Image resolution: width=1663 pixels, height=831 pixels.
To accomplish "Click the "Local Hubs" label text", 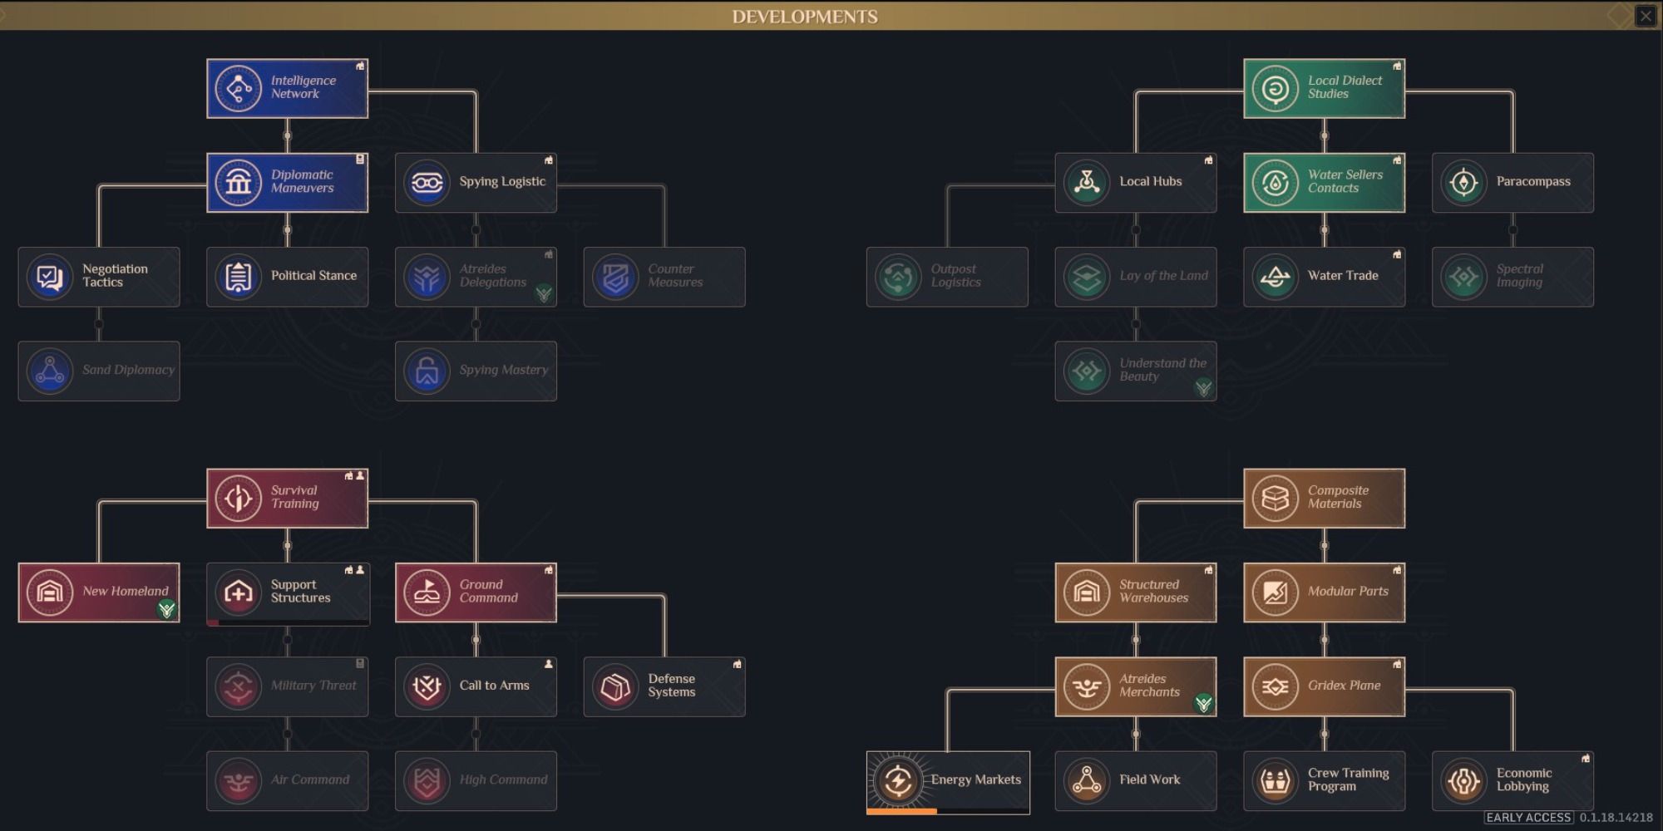I will pyautogui.click(x=1150, y=181).
